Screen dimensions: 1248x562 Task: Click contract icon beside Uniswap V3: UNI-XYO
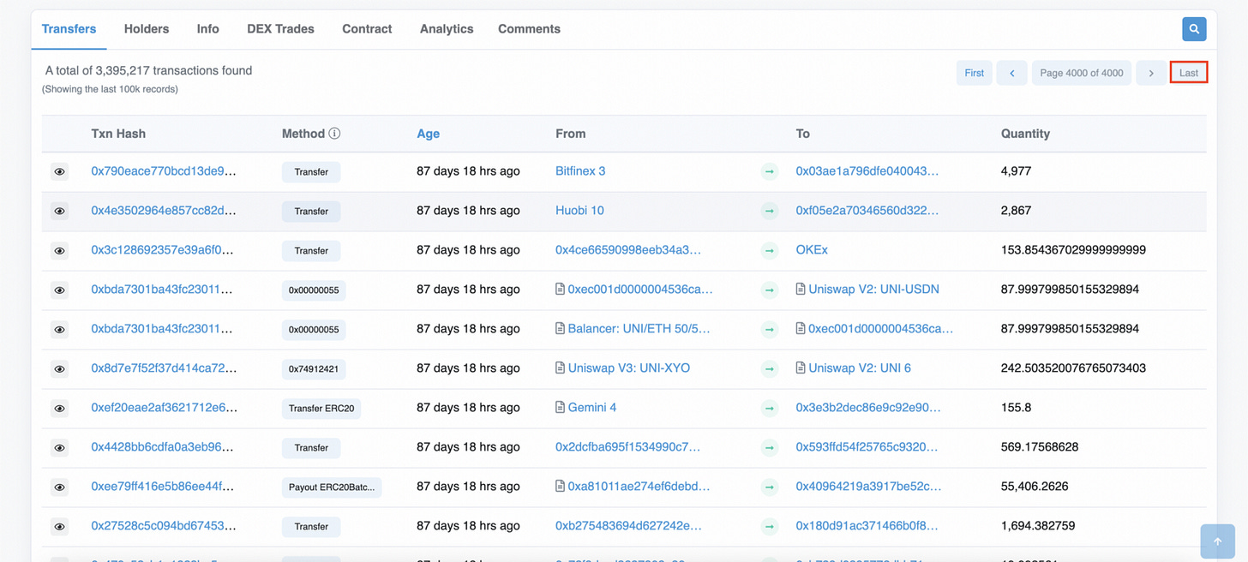[x=560, y=368]
